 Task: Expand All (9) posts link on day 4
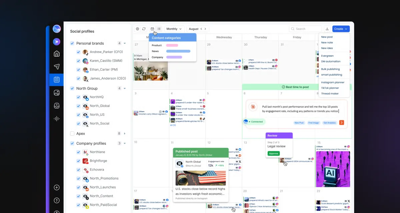tap(173, 125)
